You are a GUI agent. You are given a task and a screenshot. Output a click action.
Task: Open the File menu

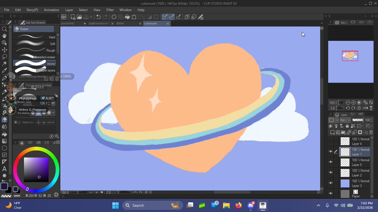pos(7,10)
